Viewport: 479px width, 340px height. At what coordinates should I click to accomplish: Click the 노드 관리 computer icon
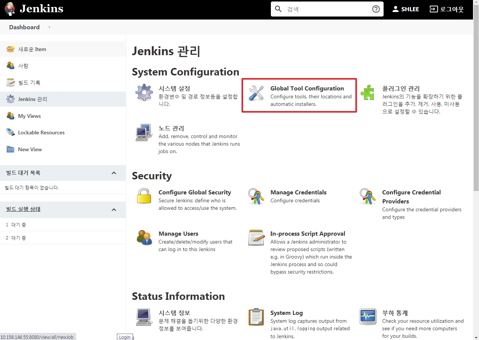144,132
